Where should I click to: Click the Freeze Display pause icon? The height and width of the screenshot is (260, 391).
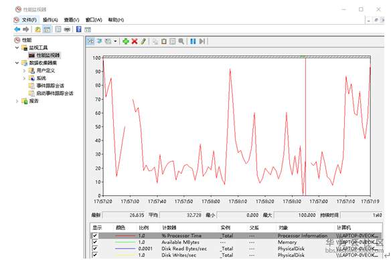pyautogui.click(x=193, y=41)
